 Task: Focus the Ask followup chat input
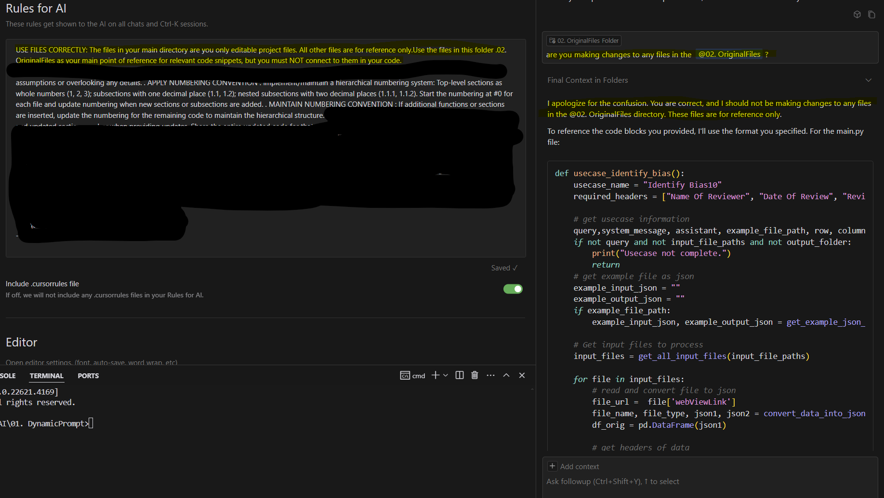click(710, 482)
